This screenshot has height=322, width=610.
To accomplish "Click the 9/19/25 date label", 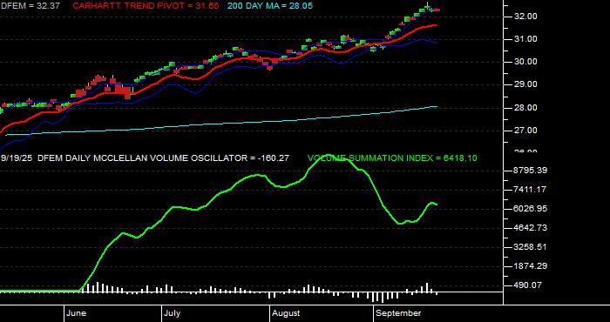I will pyautogui.click(x=17, y=158).
